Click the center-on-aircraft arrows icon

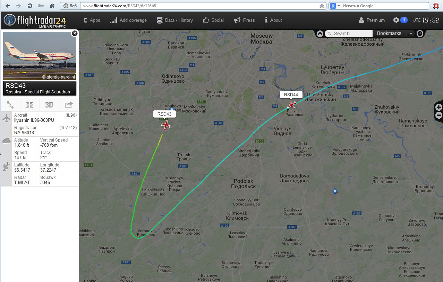pos(30,104)
